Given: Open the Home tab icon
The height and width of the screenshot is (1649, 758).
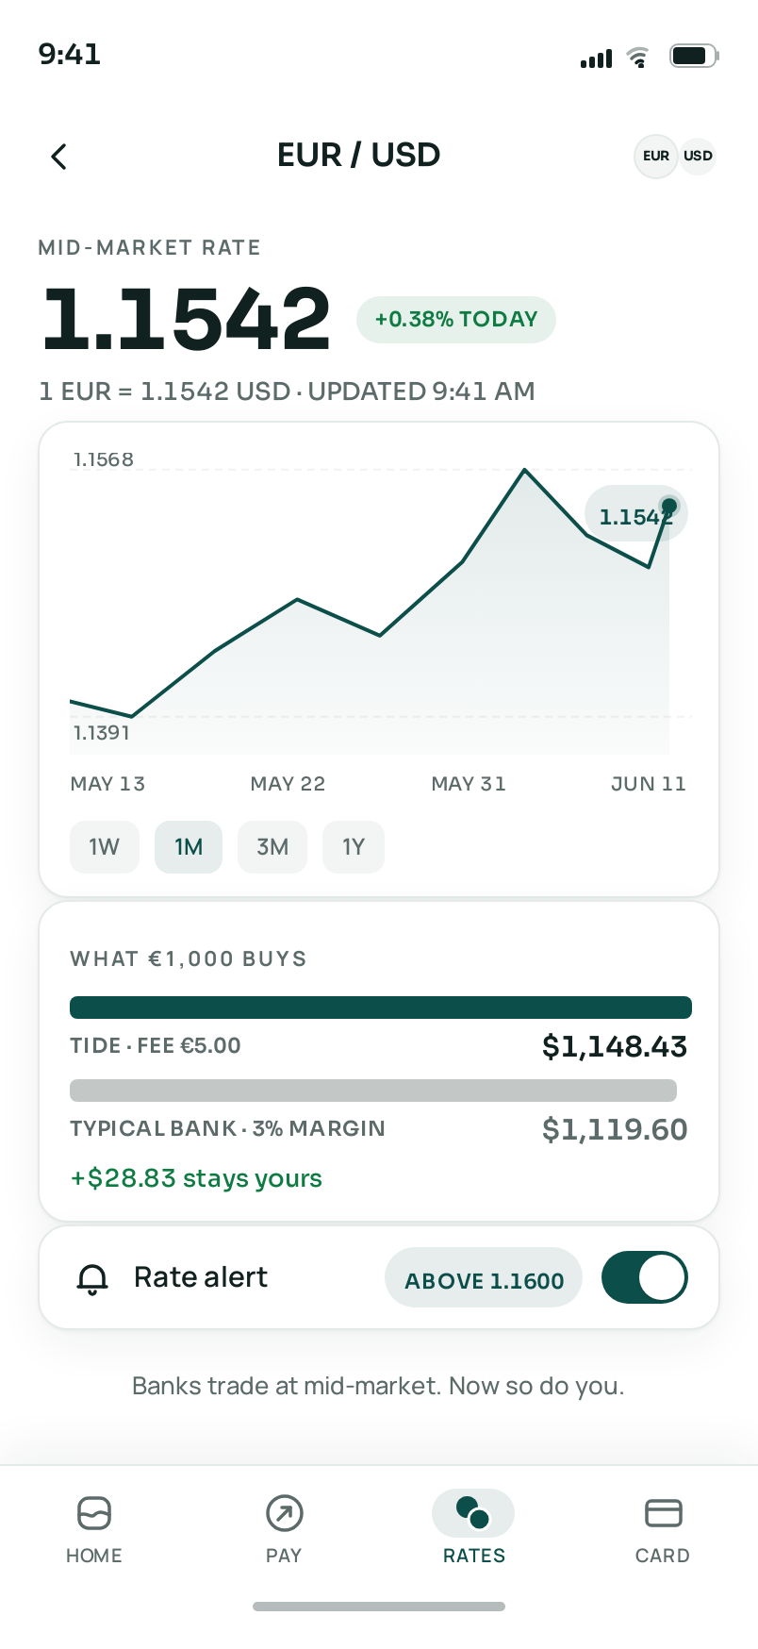Looking at the screenshot, I should (94, 1513).
